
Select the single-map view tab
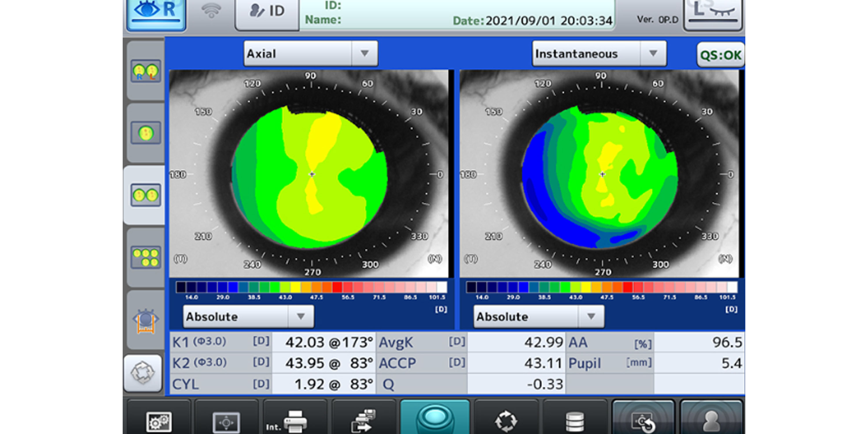pos(146,133)
